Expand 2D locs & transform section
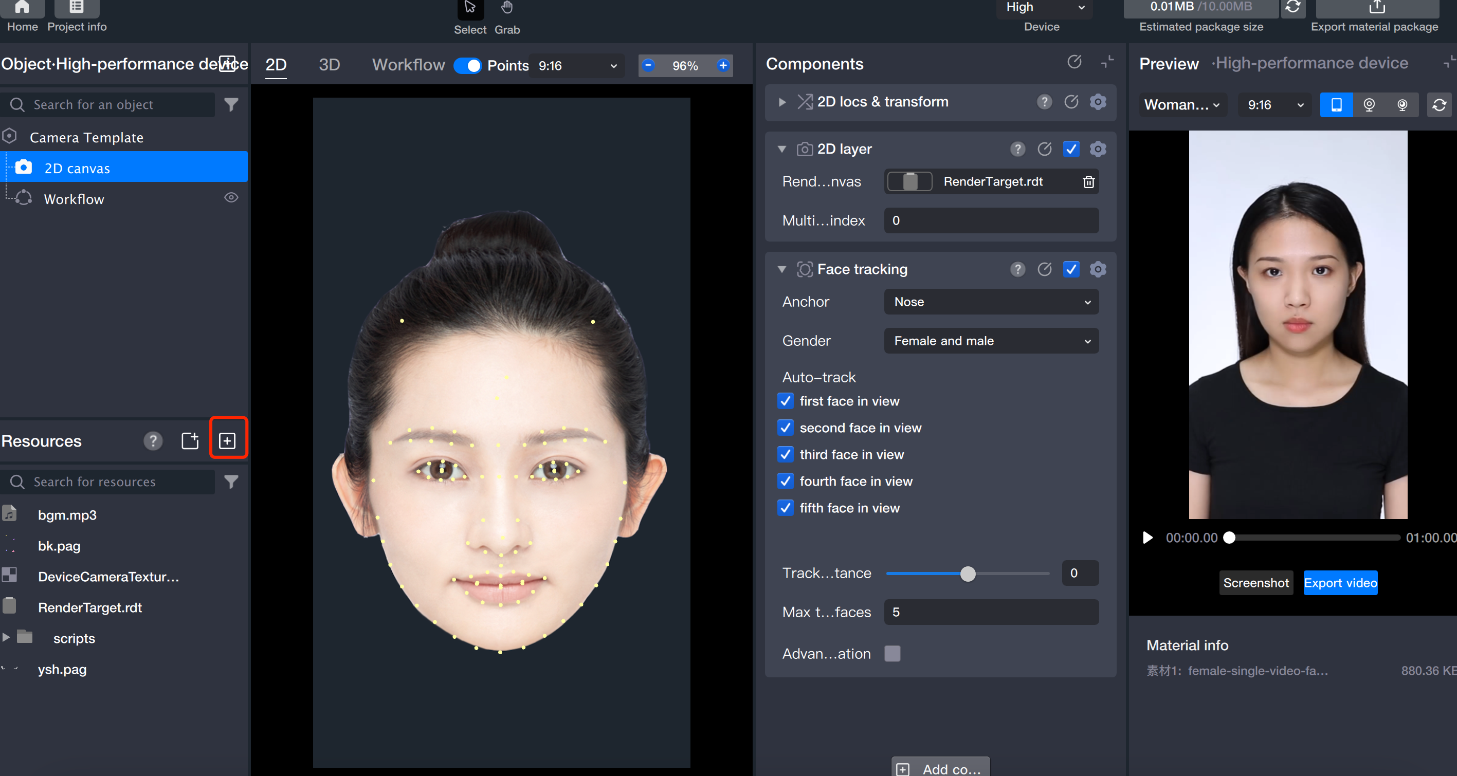1457x776 pixels. pos(781,102)
